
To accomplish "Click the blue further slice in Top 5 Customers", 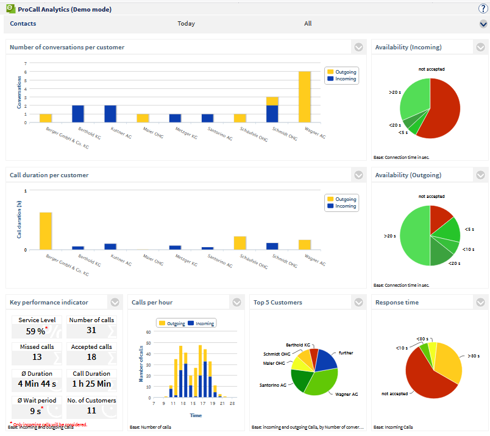I will point(327,360).
